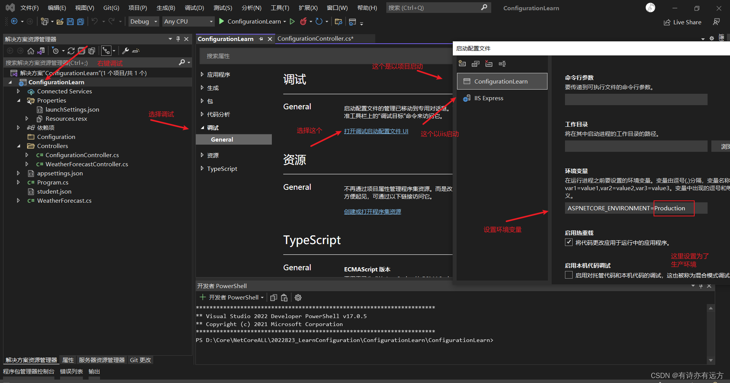
Task: Expand the TypeScript properties section
Action: (x=202, y=169)
